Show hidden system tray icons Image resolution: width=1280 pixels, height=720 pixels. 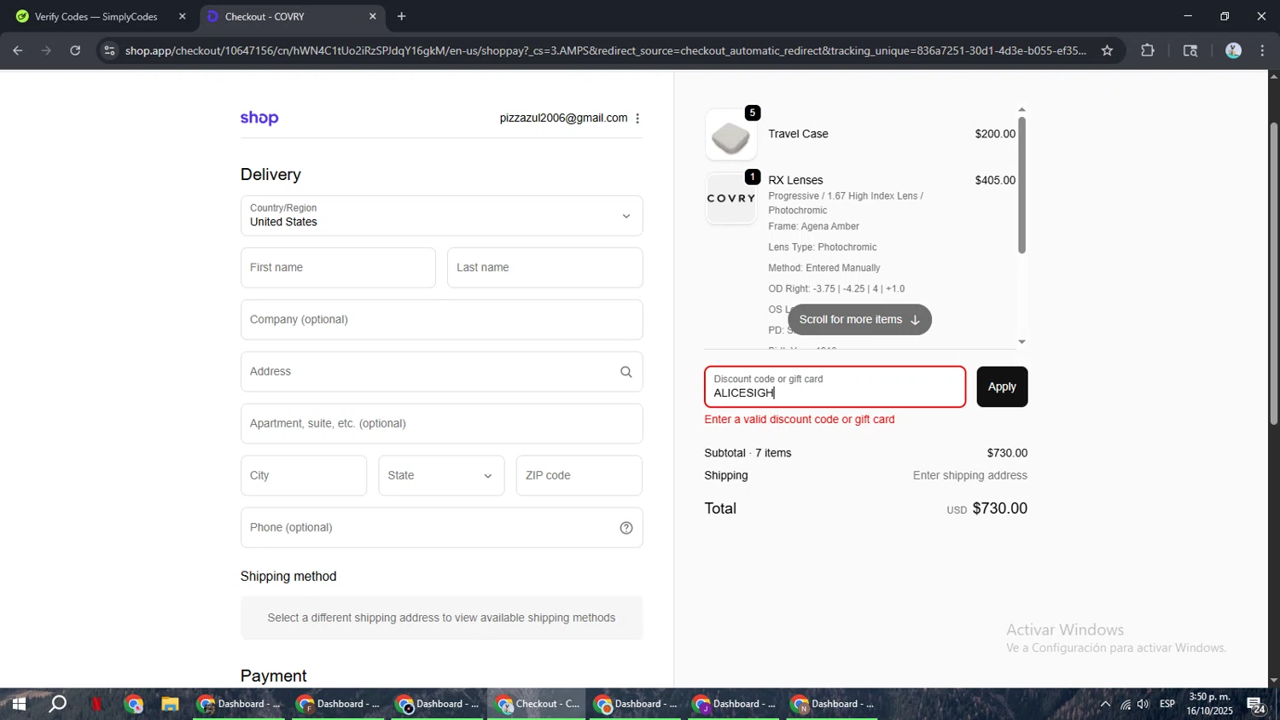coord(1105,705)
